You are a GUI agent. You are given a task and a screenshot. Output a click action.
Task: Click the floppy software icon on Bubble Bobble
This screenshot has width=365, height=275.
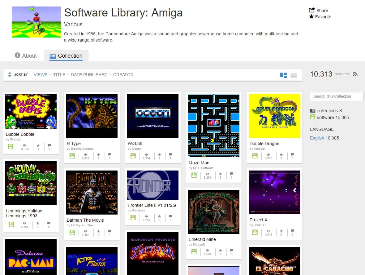(11, 146)
